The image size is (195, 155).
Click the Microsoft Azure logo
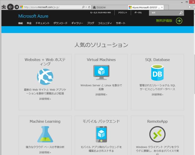(x=33, y=16)
